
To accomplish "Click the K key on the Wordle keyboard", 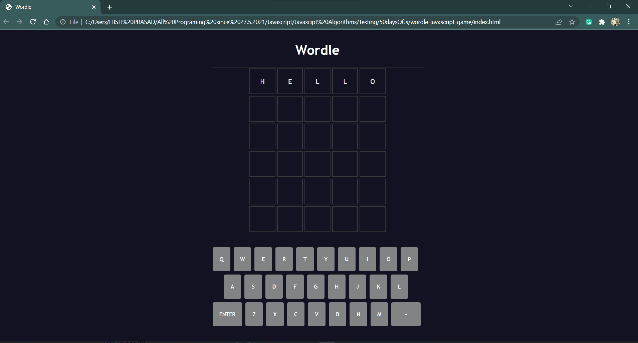I will click(x=378, y=287).
